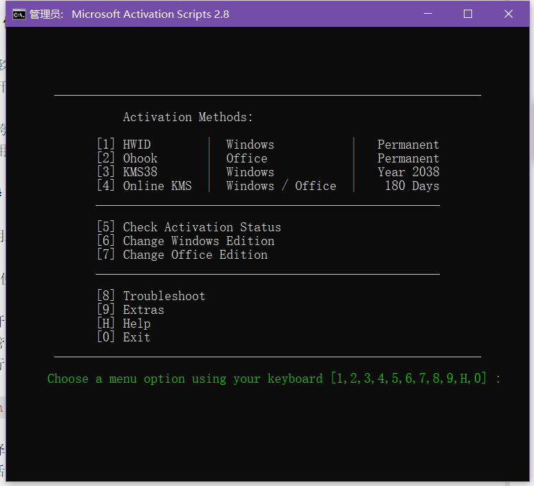Select Change Windows Edition
Screen dimensions: 534x486
click(198, 241)
